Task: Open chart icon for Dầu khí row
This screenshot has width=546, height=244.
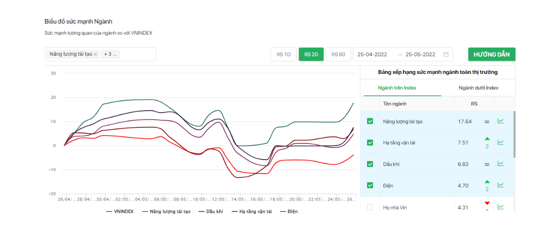Action: click(x=501, y=163)
